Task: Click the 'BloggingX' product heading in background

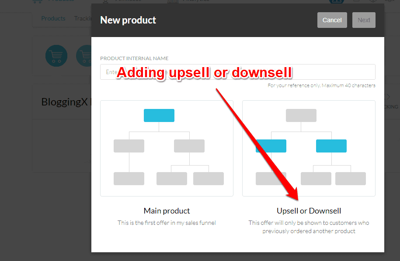Action: point(65,102)
